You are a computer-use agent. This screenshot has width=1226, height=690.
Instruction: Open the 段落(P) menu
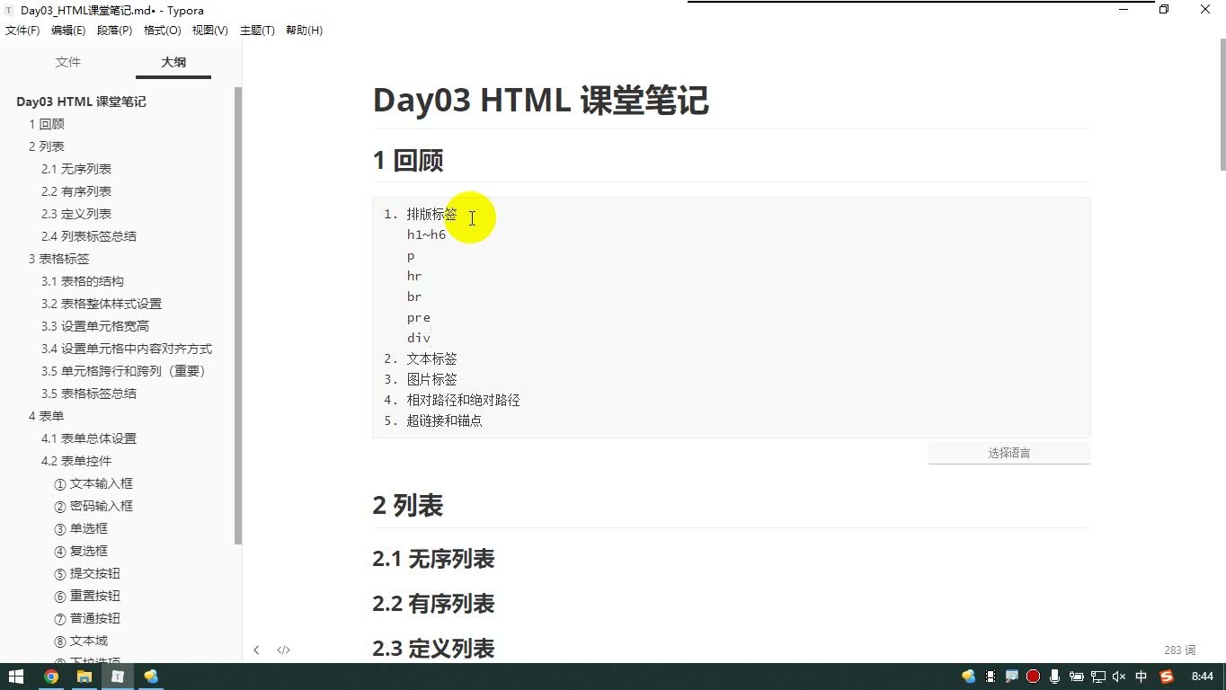point(114,31)
